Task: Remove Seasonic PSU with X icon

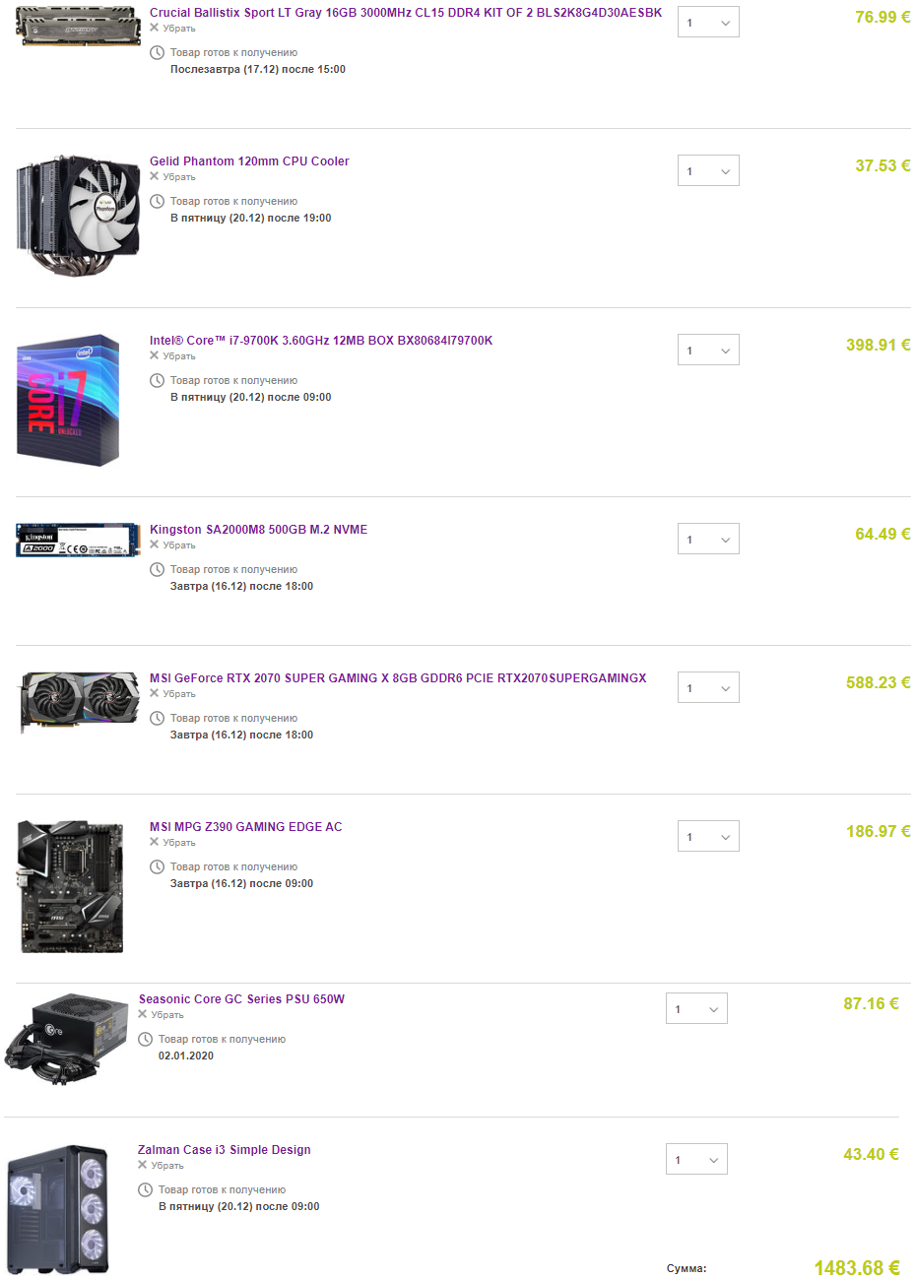Action: [x=142, y=1014]
